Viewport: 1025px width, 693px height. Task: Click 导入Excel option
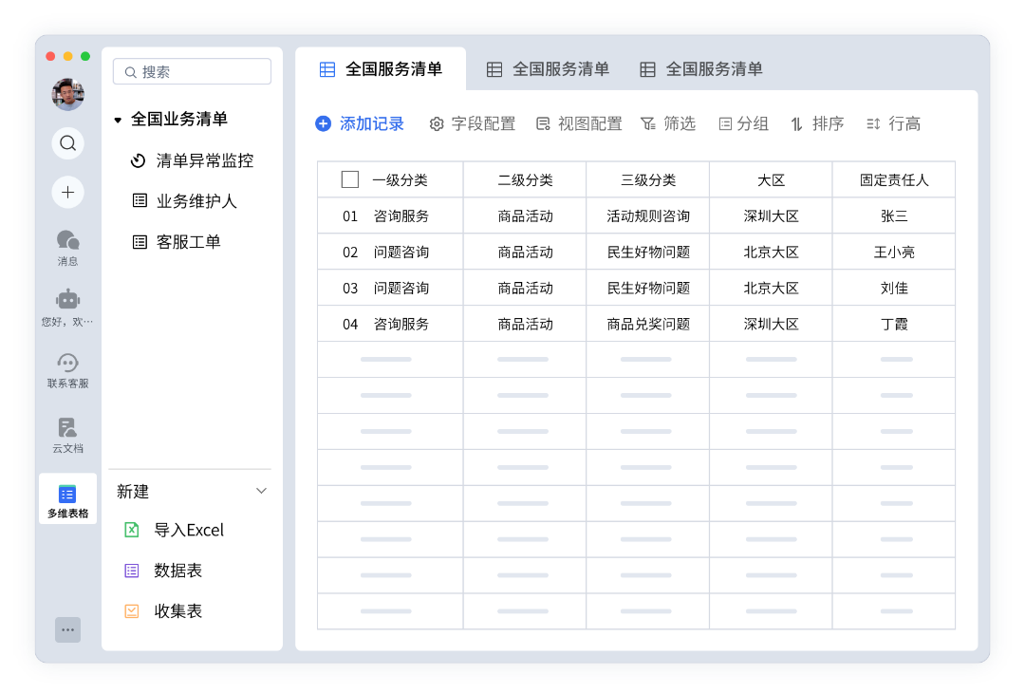174,531
